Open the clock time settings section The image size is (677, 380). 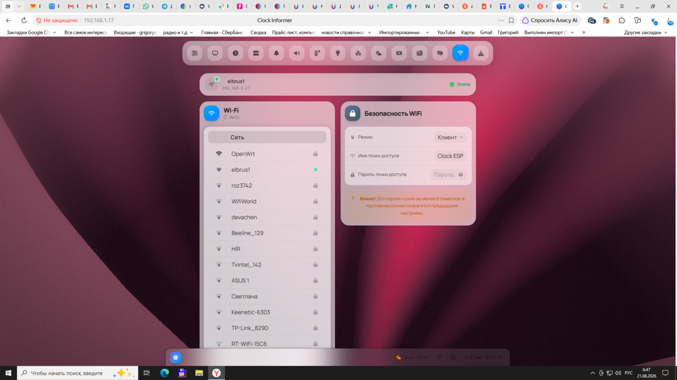235,53
